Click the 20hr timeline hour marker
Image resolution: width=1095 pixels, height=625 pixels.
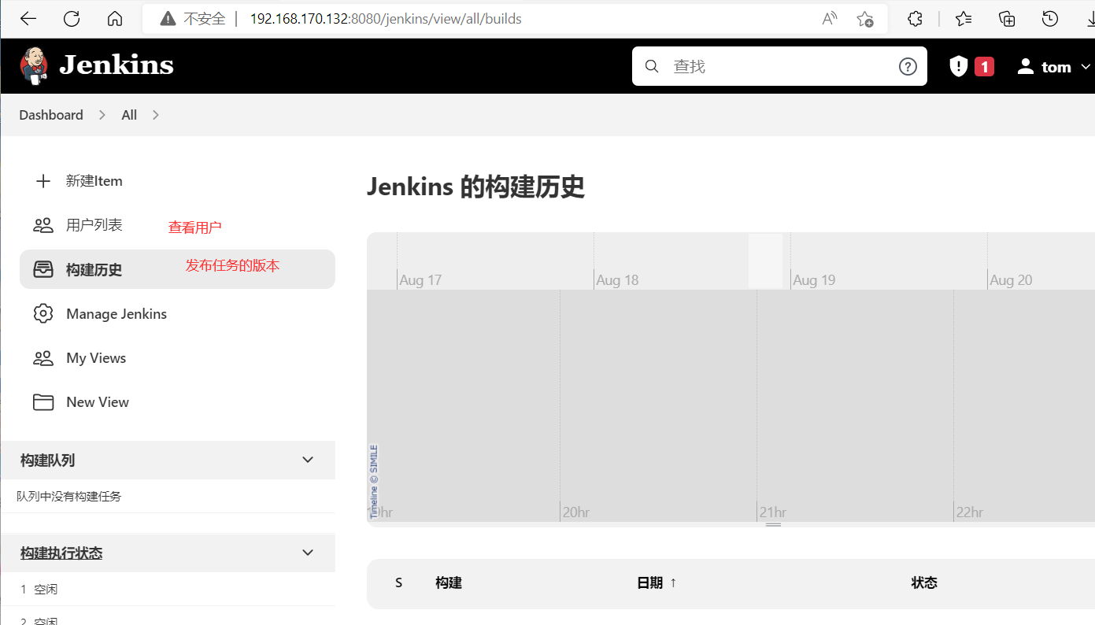(575, 512)
